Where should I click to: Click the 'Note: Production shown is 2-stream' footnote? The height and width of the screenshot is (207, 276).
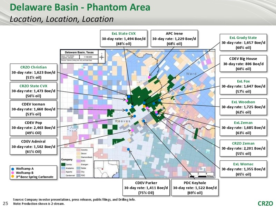pos(39,204)
